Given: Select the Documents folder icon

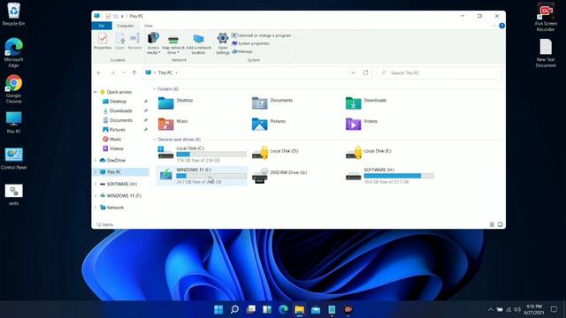Looking at the screenshot, I should (x=259, y=103).
